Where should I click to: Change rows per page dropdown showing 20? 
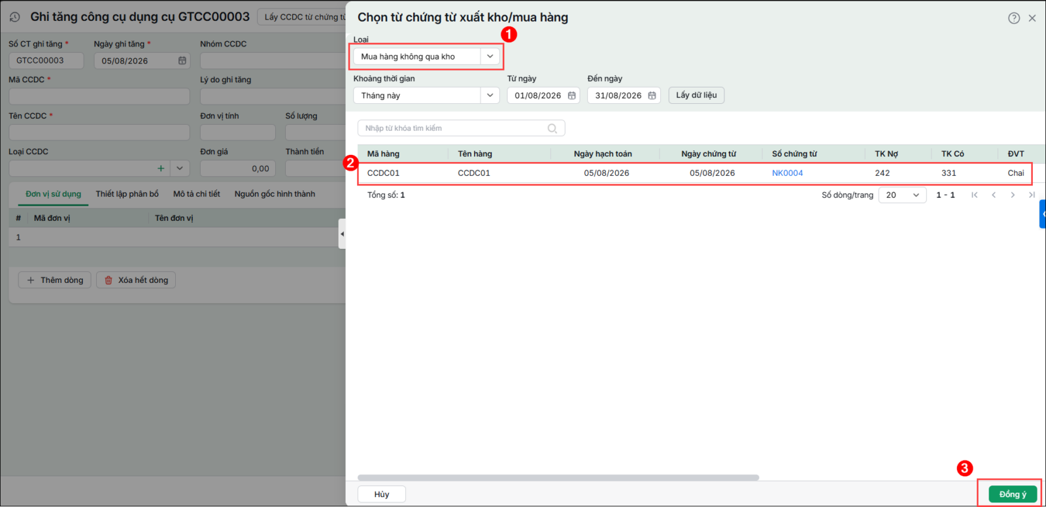pyautogui.click(x=902, y=195)
